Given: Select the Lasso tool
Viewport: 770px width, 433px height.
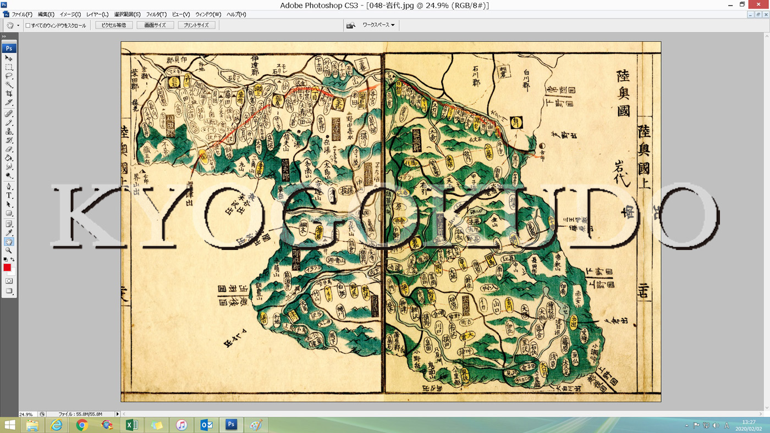Looking at the screenshot, I should pyautogui.click(x=9, y=76).
